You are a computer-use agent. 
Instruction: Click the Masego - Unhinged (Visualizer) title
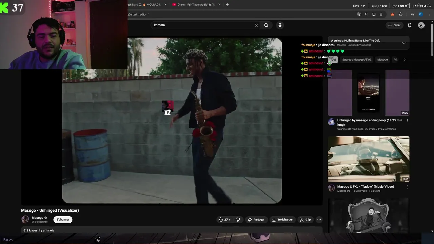[50, 210]
